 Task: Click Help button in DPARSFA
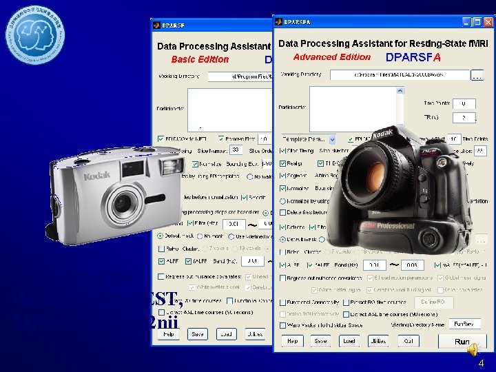click(292, 341)
